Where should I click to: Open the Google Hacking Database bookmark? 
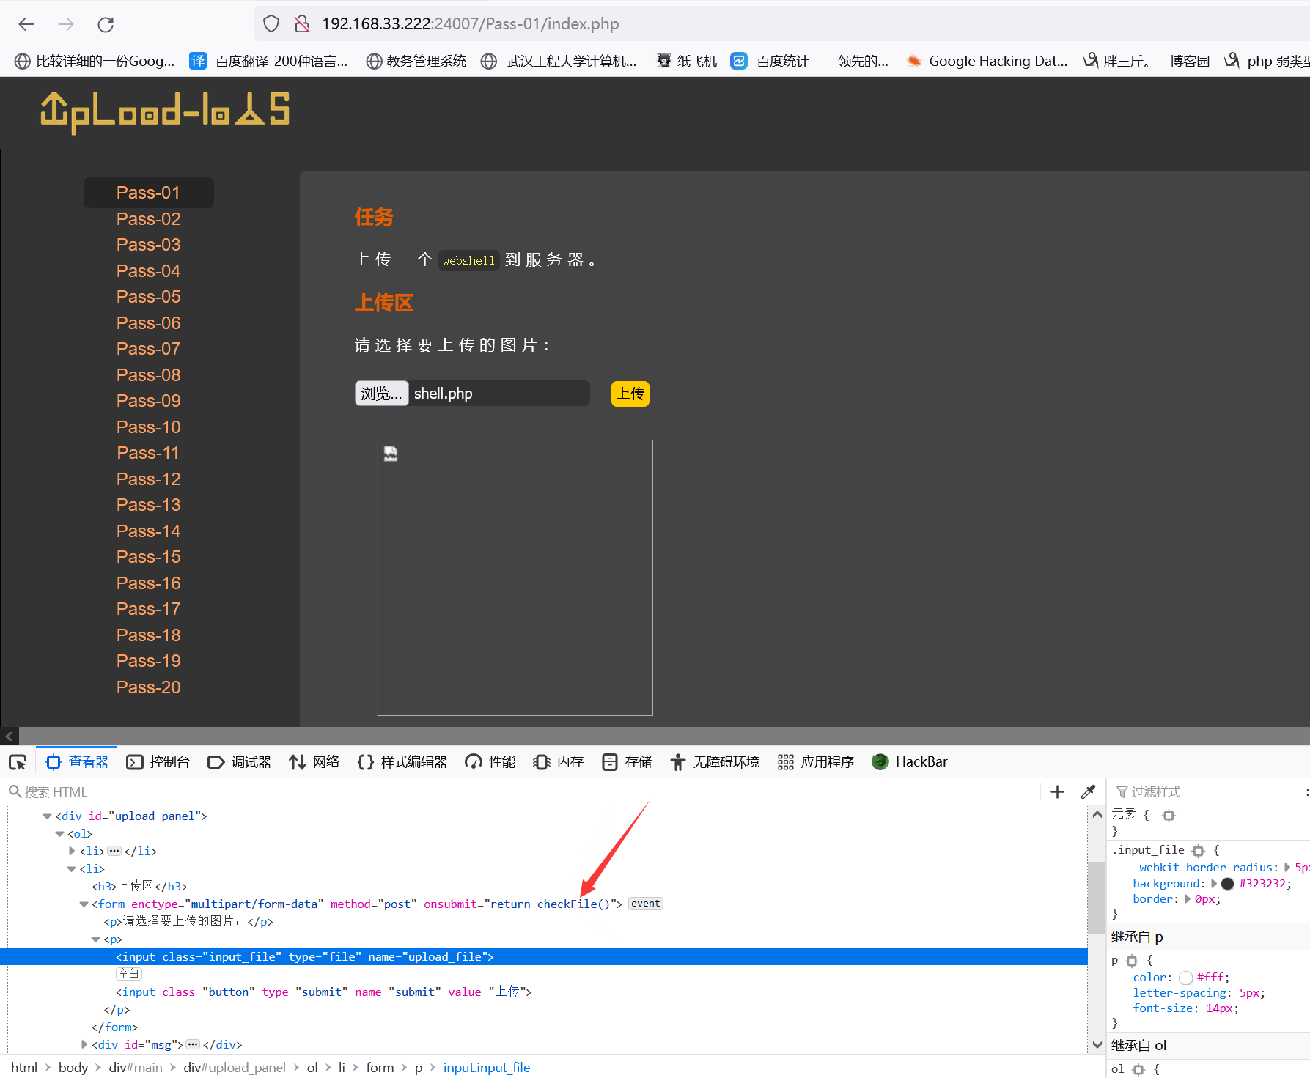point(987,61)
